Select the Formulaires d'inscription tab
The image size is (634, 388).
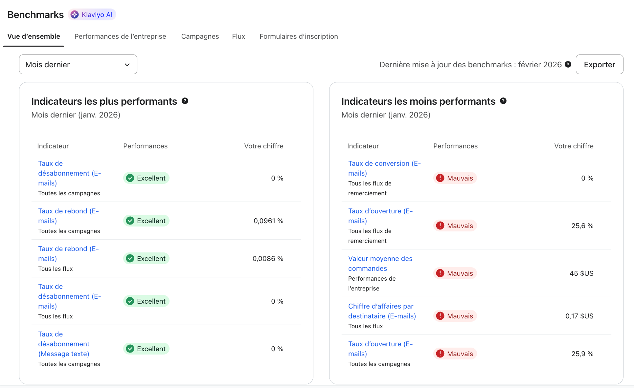click(x=299, y=36)
